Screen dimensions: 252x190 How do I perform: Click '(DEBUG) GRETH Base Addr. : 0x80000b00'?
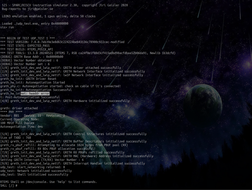tap(32, 57)
